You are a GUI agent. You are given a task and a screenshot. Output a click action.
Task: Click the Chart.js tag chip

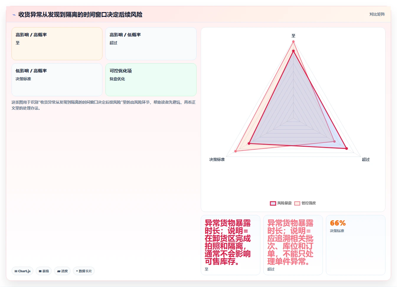[x=22, y=271]
